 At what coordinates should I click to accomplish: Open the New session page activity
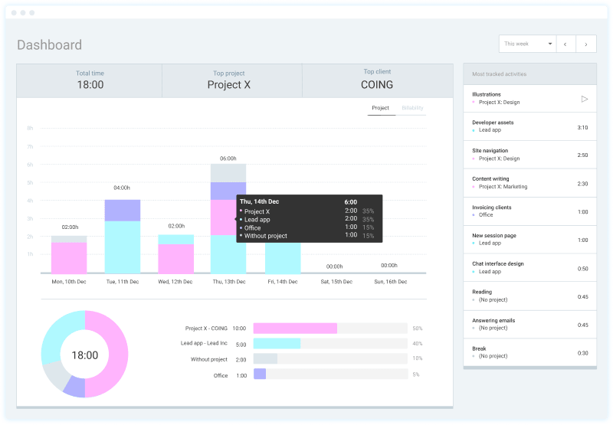(529, 240)
